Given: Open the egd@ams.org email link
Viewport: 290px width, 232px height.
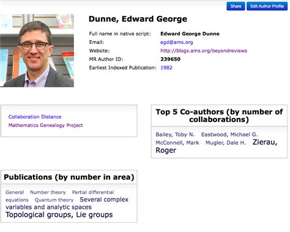Looking at the screenshot, I should click(x=176, y=42).
